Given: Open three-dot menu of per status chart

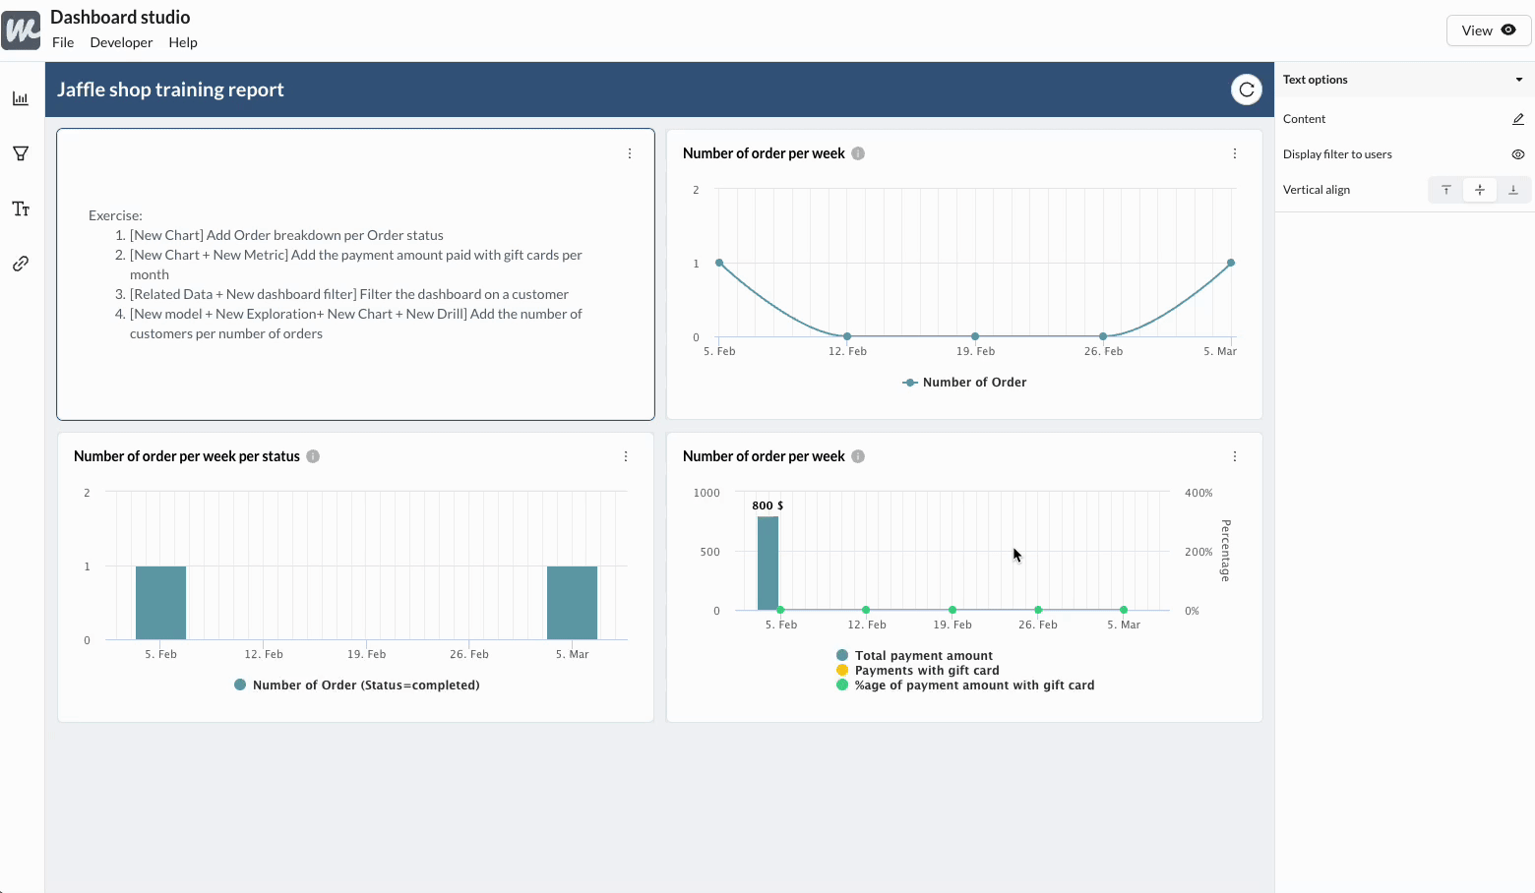Looking at the screenshot, I should 626,456.
